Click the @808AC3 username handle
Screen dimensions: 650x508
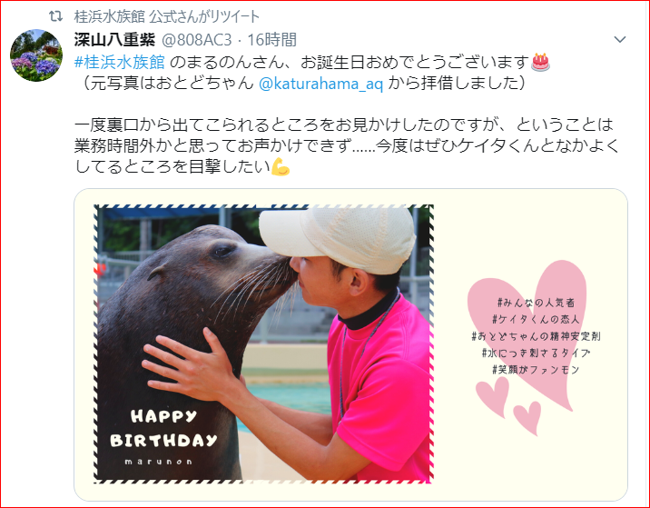(196, 40)
